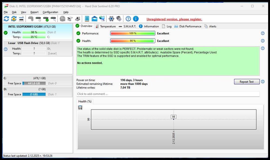
Task: Open the Configuration menu
Action: point(50,12)
